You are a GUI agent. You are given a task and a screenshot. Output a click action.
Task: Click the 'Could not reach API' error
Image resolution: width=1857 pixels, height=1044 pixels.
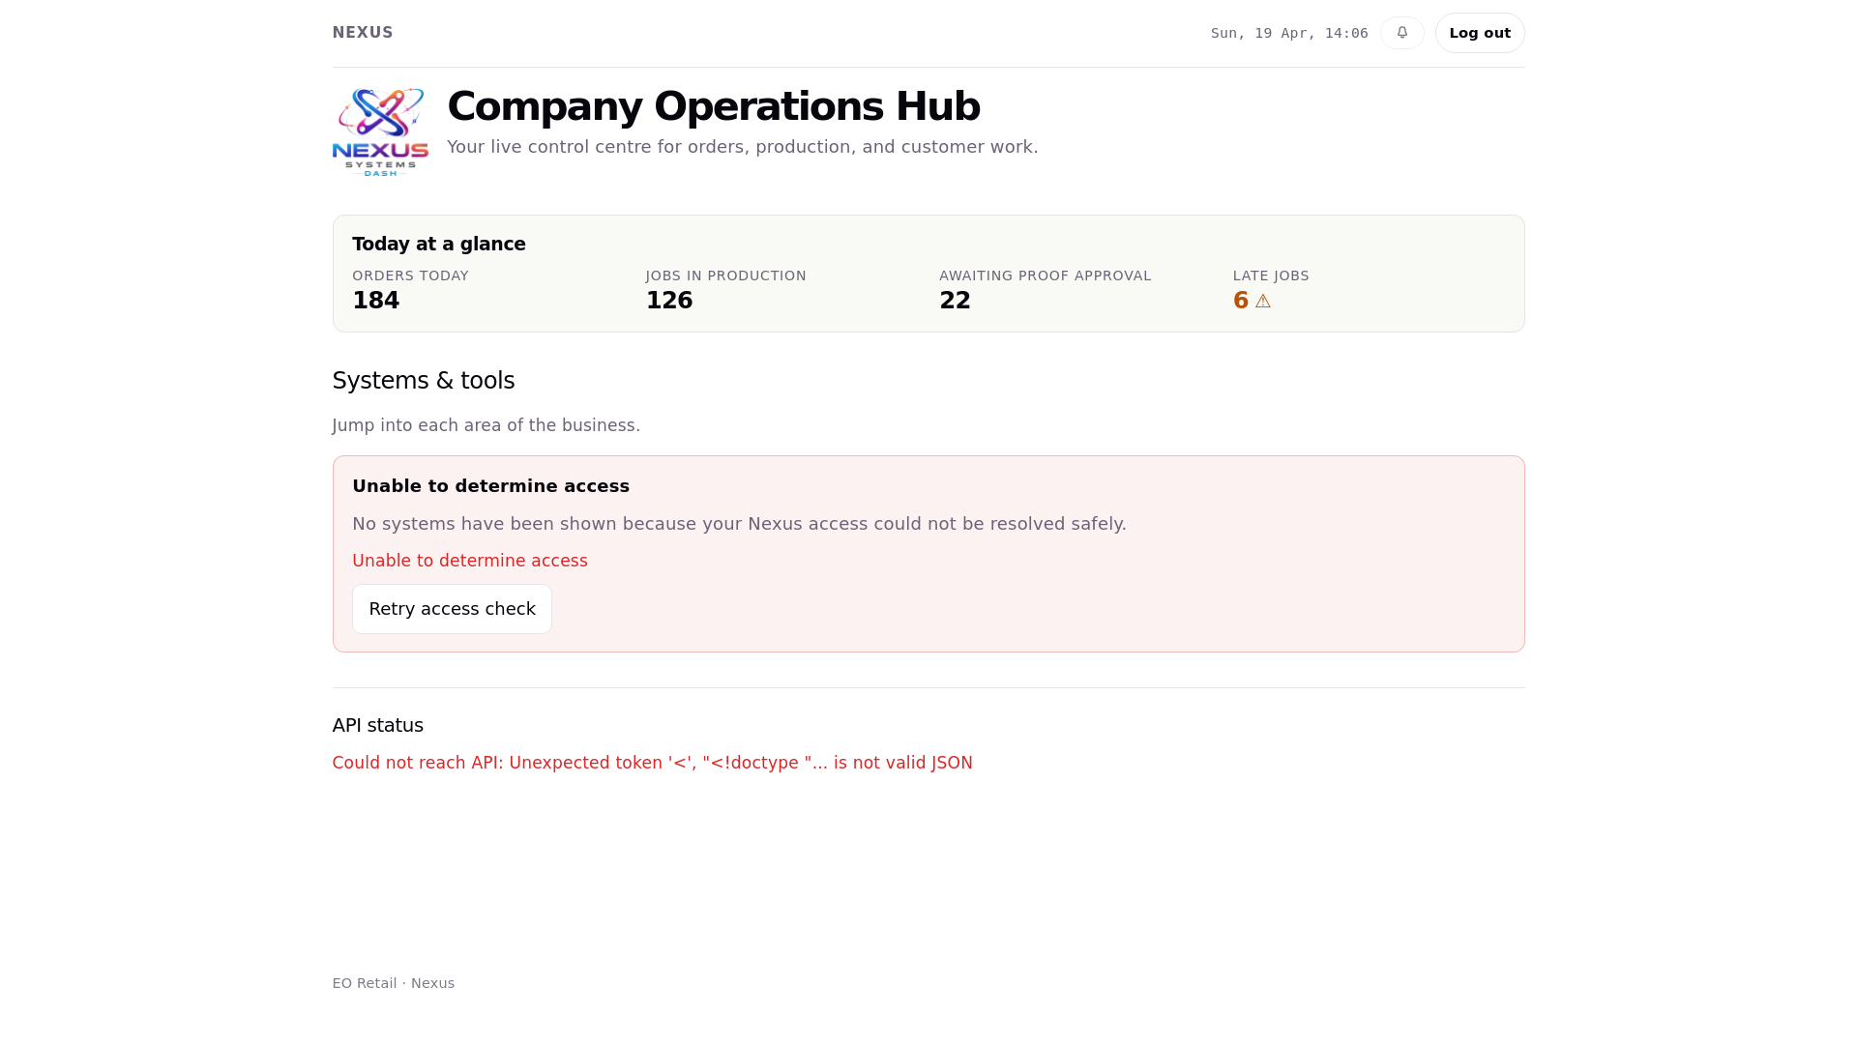click(x=653, y=763)
